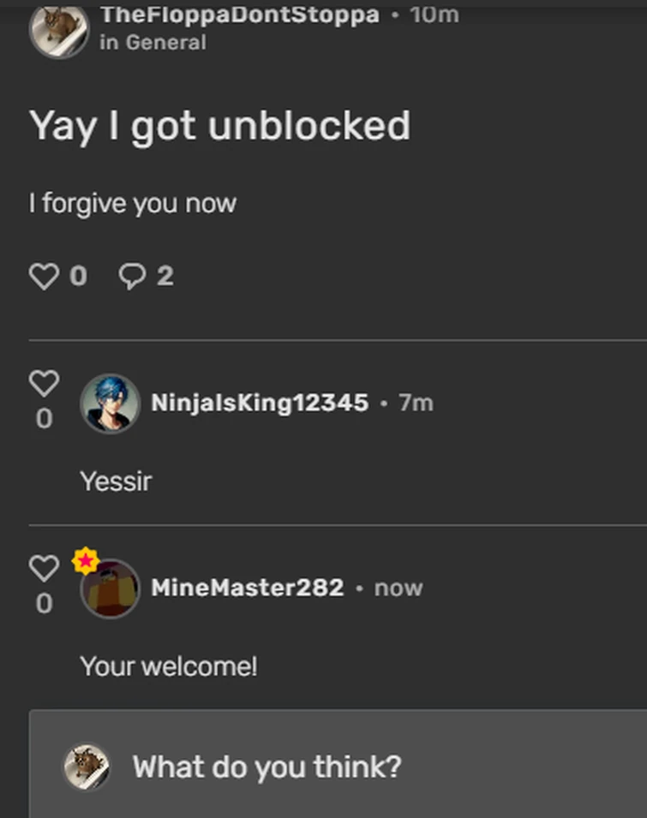Visit MineMaster282's profile via username
The height and width of the screenshot is (818, 647).
[x=247, y=588]
